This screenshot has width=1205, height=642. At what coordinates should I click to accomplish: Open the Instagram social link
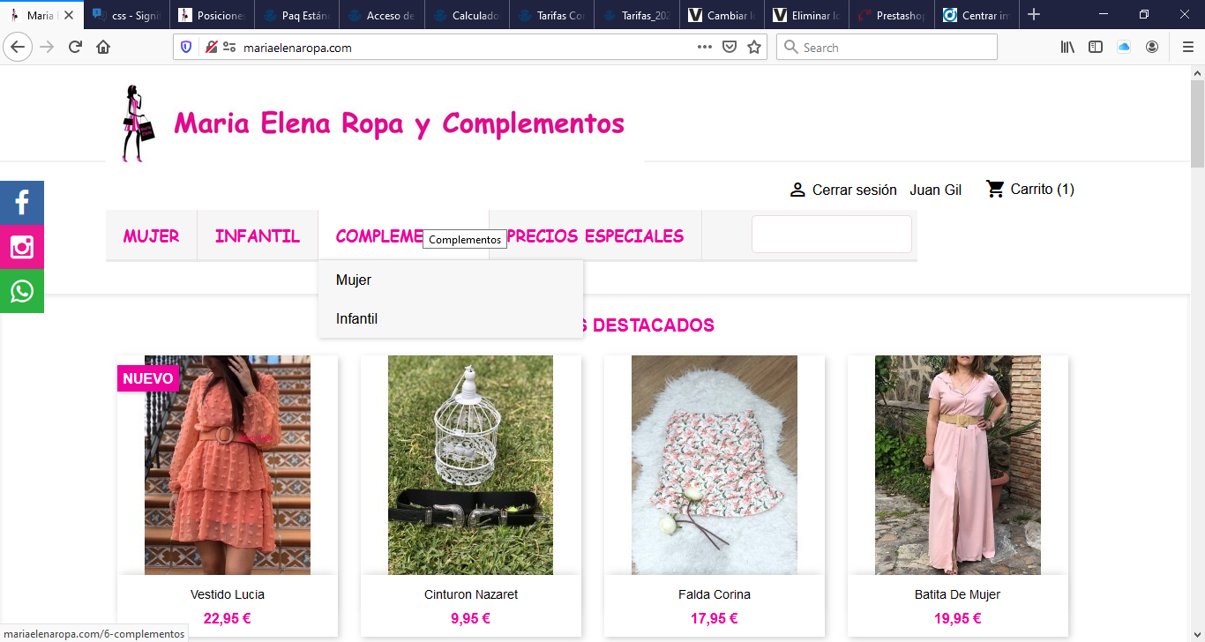point(22,247)
